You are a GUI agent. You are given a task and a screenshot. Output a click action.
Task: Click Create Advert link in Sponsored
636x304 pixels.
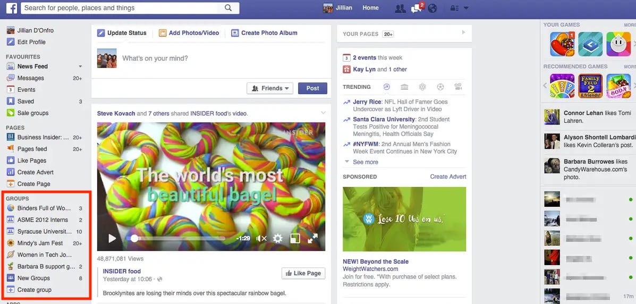[x=448, y=176]
